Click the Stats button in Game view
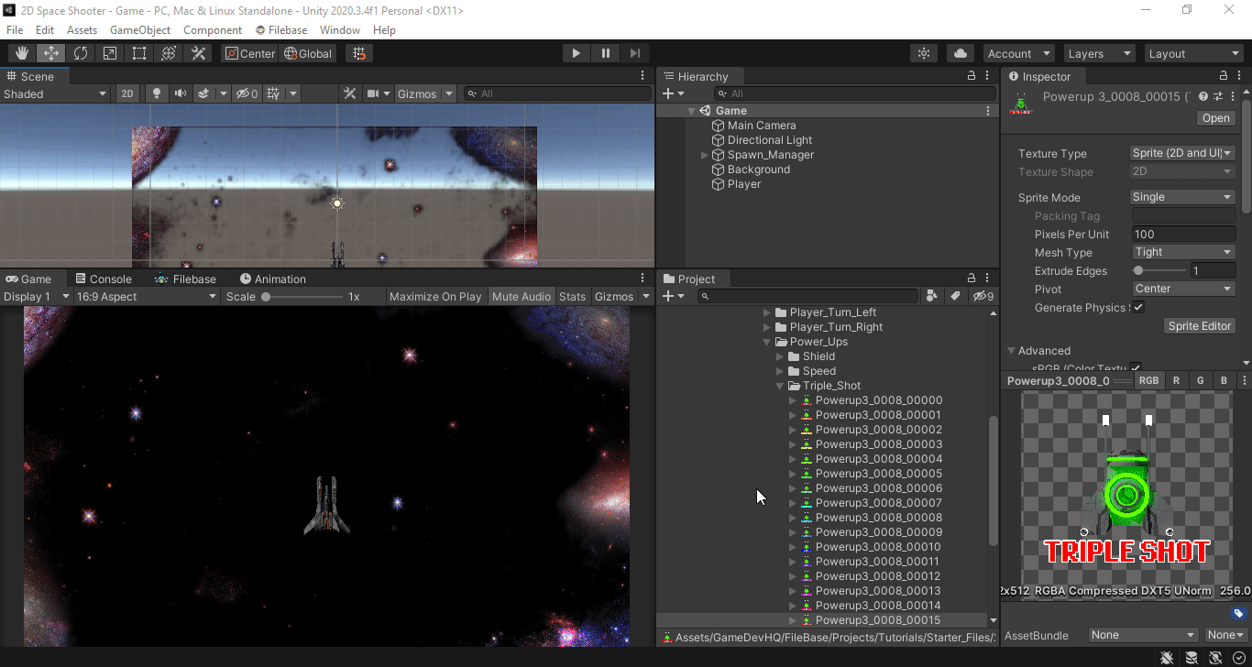 [572, 296]
